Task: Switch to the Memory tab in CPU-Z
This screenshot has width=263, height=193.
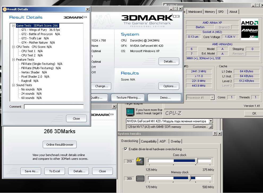Action: click(x=210, y=12)
